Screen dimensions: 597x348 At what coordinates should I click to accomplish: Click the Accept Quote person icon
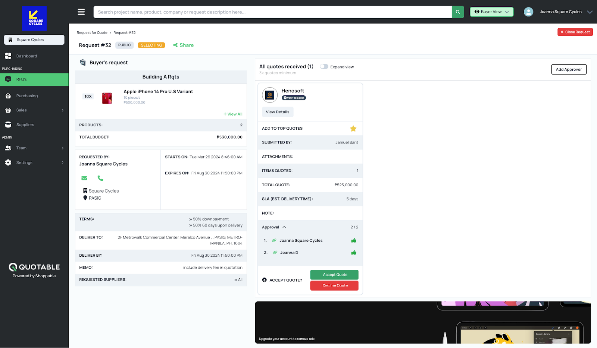click(265, 280)
